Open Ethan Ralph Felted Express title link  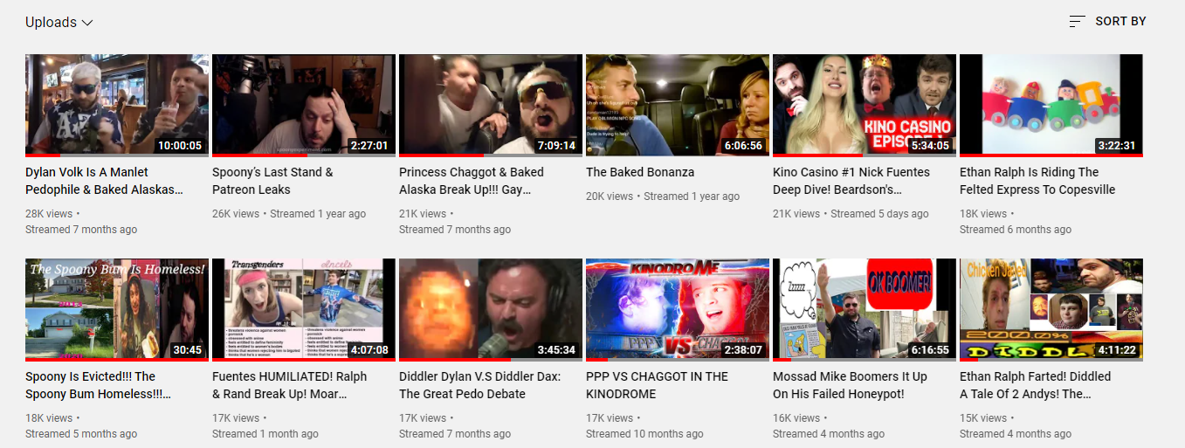coord(1037,181)
